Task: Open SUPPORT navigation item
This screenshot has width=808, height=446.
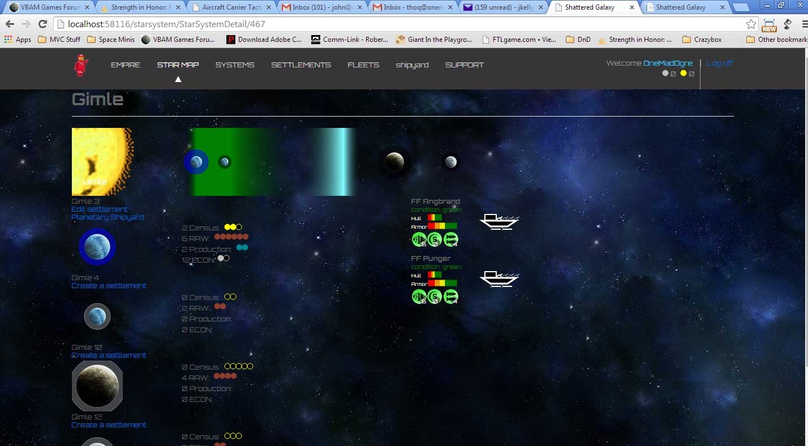Action: click(465, 65)
